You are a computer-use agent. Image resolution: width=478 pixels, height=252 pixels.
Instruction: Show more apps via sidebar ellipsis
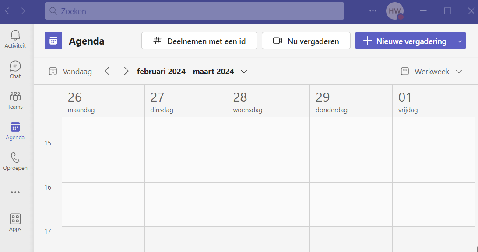pos(15,192)
